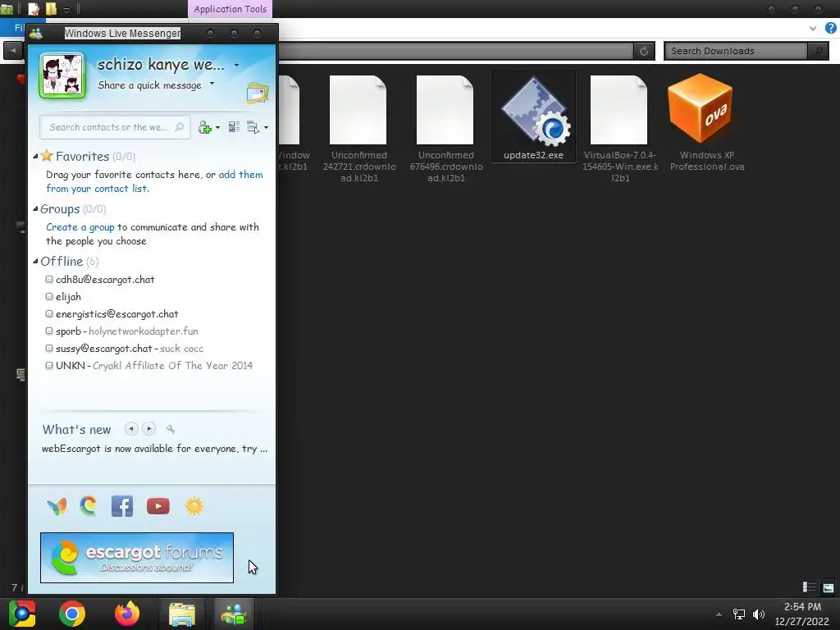Image resolution: width=840 pixels, height=630 pixels.
Task: Open the Show menu dropdown arrow
Action: [267, 127]
